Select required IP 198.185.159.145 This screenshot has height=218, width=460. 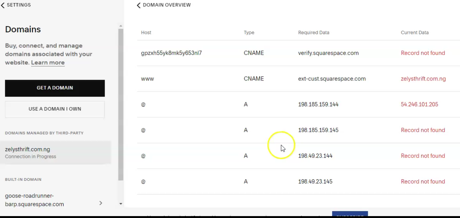(x=318, y=130)
